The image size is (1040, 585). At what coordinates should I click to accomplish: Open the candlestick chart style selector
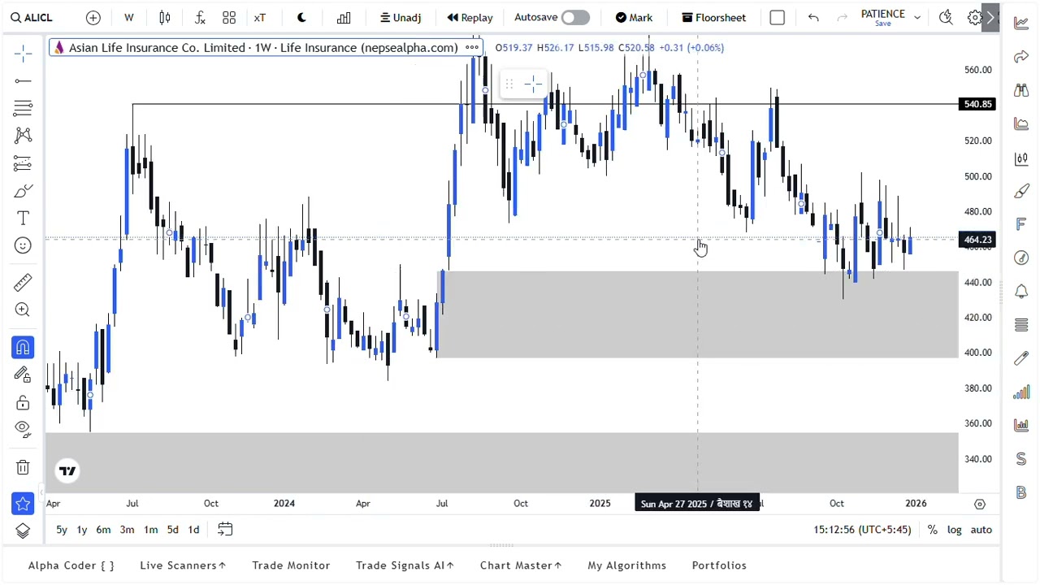click(165, 17)
